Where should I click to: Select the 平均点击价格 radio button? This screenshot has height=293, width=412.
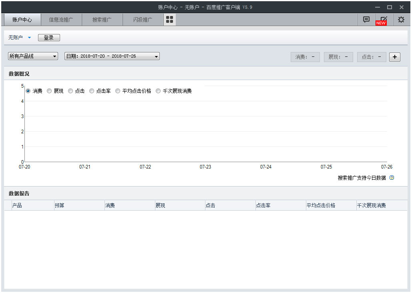point(118,91)
